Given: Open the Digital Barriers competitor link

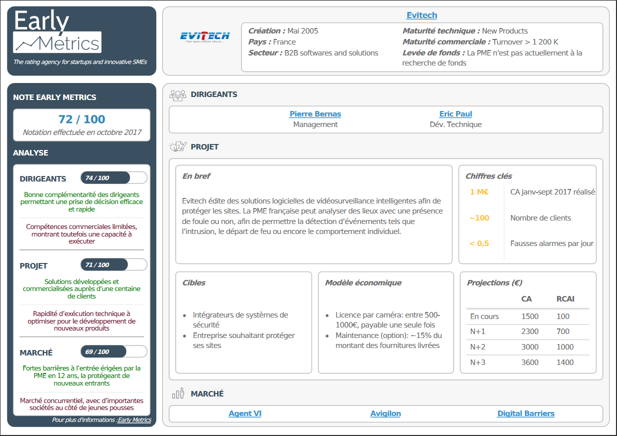Looking at the screenshot, I should tap(526, 413).
